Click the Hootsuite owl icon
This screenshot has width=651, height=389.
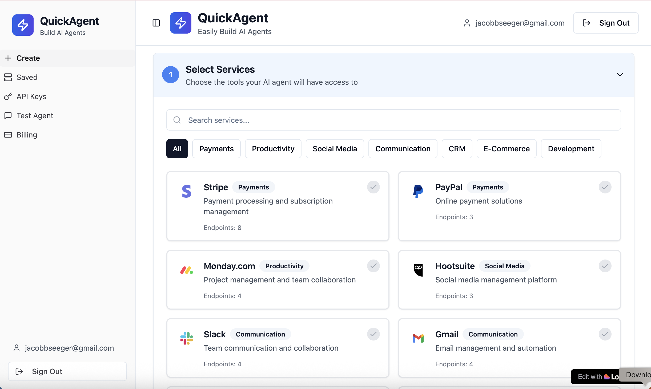pyautogui.click(x=418, y=270)
